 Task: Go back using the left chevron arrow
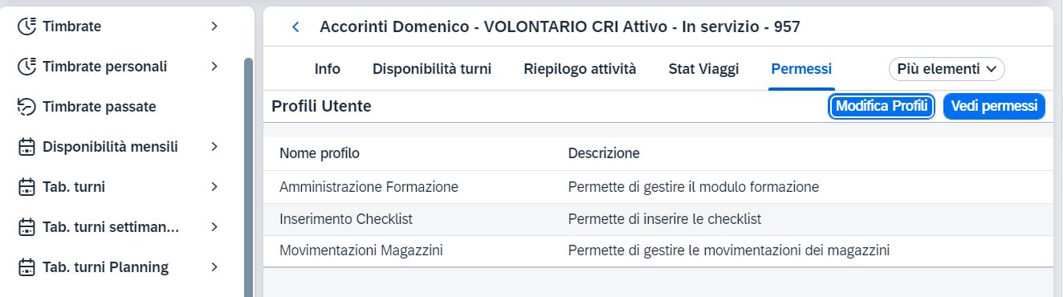(295, 27)
